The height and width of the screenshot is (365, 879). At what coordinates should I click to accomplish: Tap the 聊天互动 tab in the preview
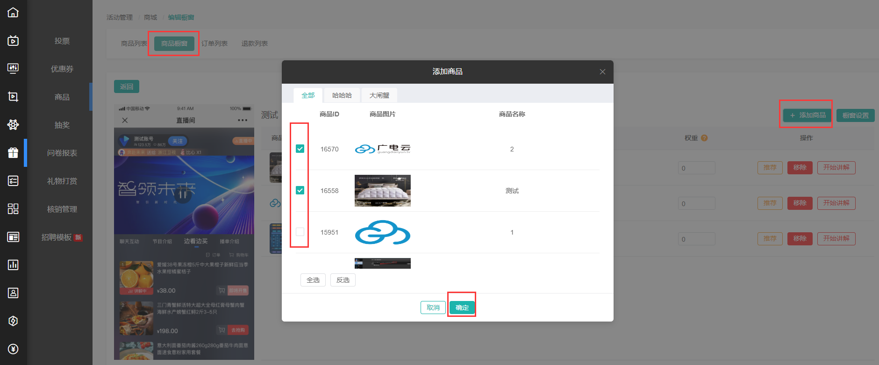click(129, 242)
